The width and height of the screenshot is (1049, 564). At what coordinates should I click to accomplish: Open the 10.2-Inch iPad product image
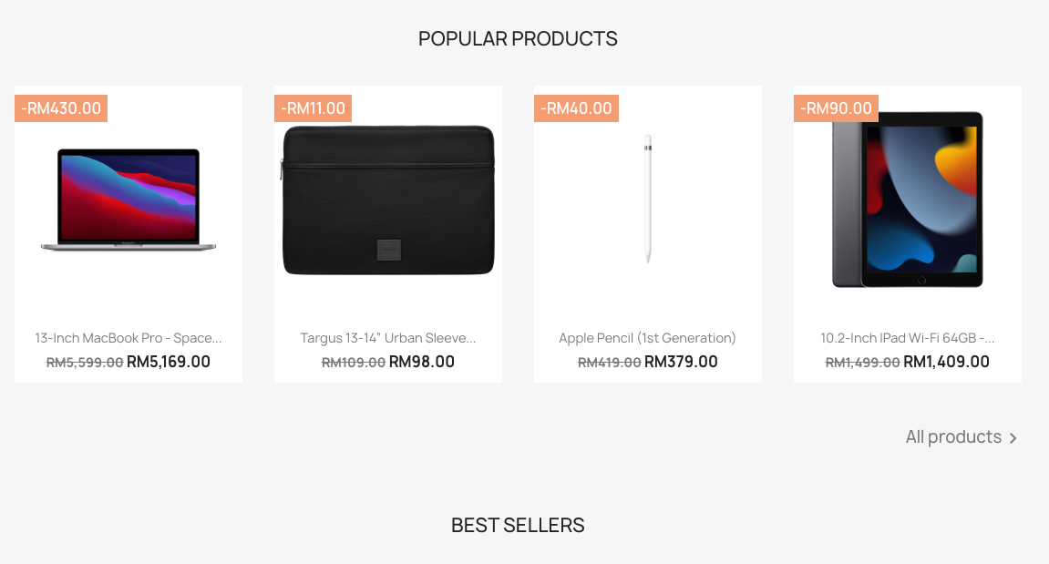(x=908, y=200)
